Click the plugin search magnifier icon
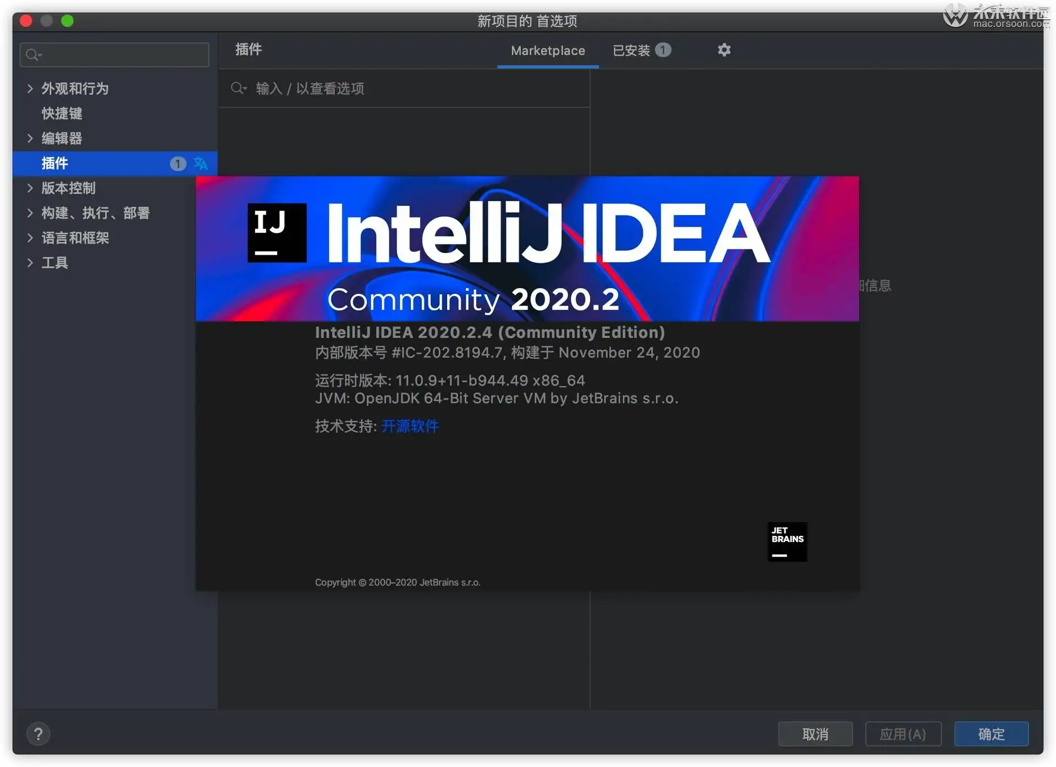The width and height of the screenshot is (1056, 767). pyautogui.click(x=238, y=88)
